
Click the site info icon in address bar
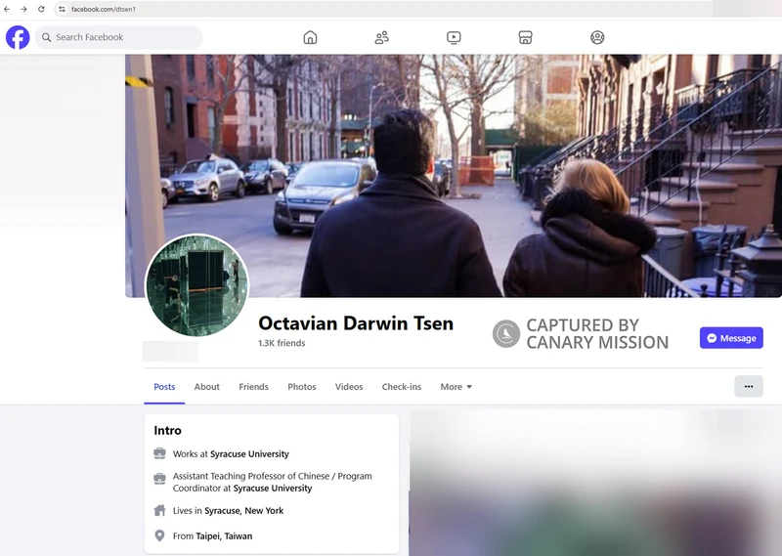pyautogui.click(x=62, y=9)
